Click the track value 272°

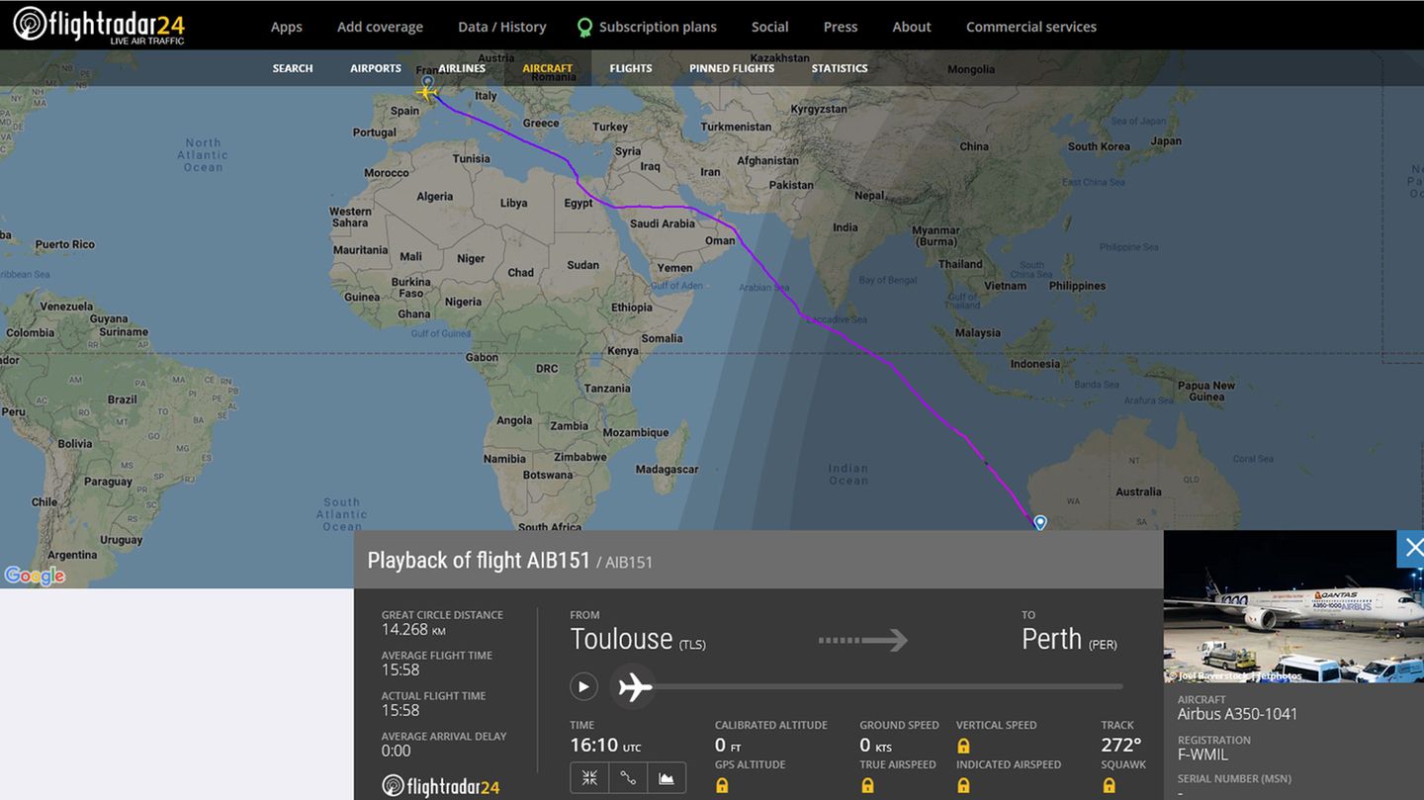1121,745
